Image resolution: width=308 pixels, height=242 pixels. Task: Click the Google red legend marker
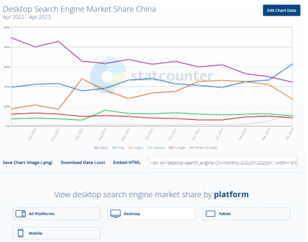(x=172, y=148)
